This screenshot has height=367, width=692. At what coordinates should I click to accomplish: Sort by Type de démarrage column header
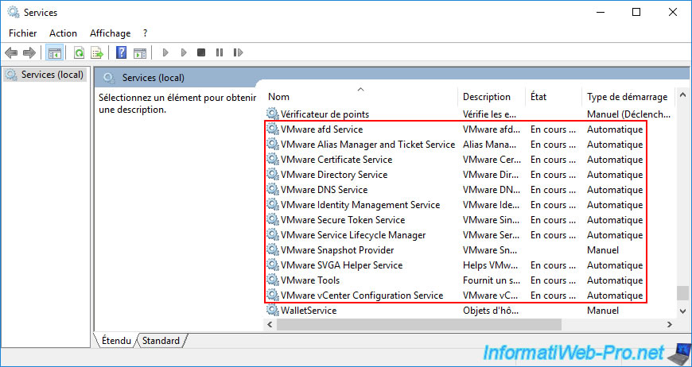pyautogui.click(x=627, y=96)
